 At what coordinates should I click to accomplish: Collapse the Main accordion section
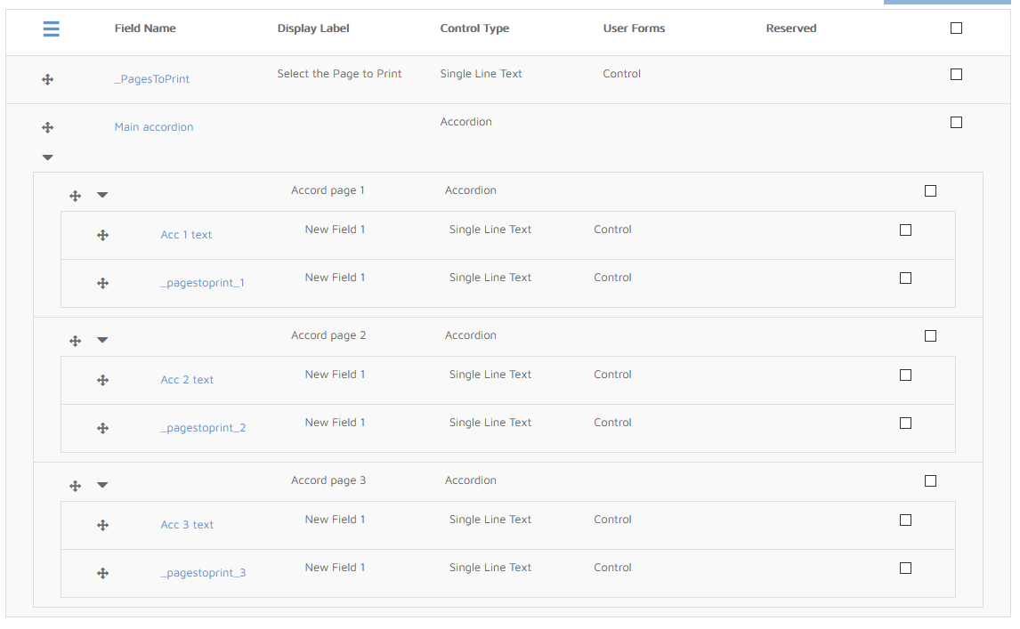click(x=48, y=157)
